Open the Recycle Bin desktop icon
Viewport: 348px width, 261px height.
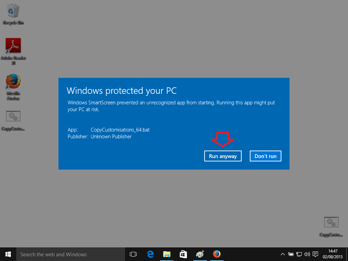pyautogui.click(x=13, y=14)
